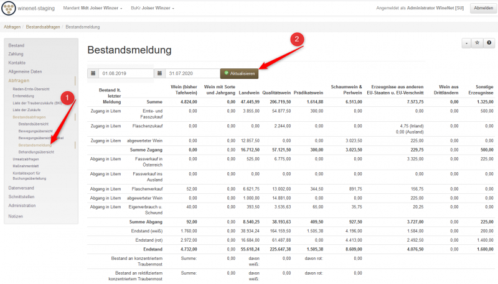The height and width of the screenshot is (284, 498).
Task: Click the start date field 01.08.2019
Action: coord(126,73)
